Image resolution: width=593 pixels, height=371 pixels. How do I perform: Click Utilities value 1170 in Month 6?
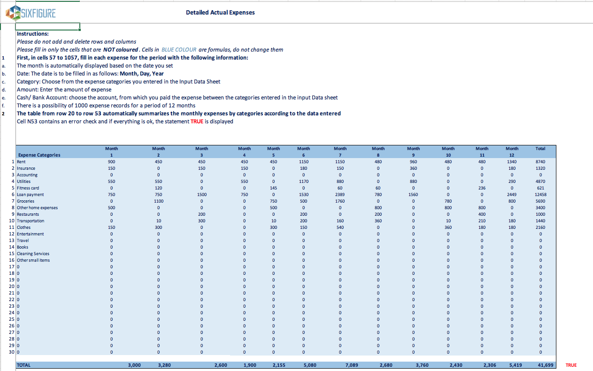[x=304, y=182]
